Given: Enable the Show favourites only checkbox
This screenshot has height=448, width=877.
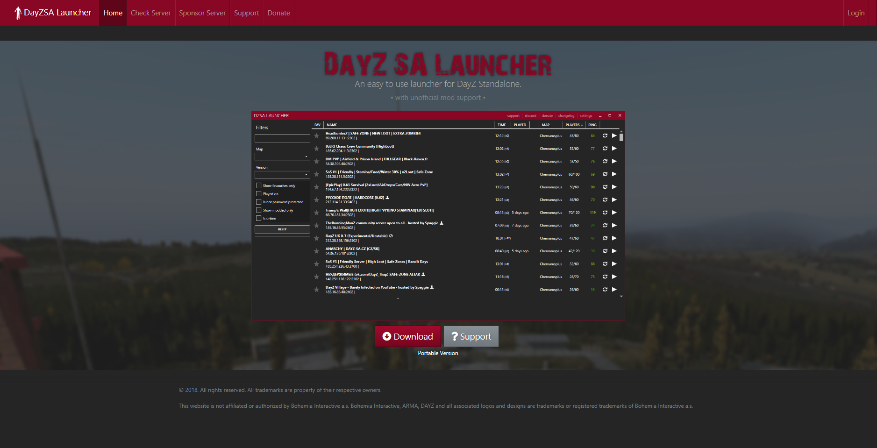Looking at the screenshot, I should 259,185.
